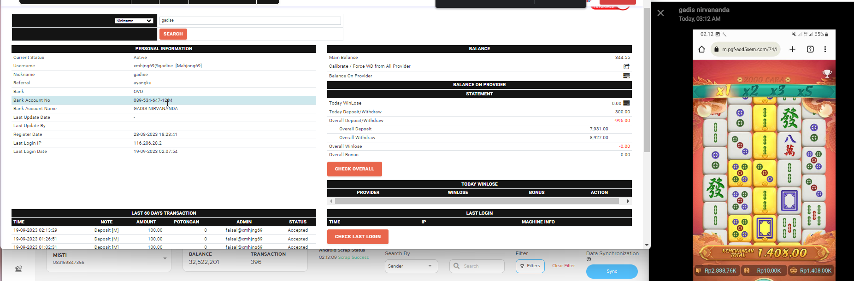Click the Last Login IP 116.206.28.2
The image size is (854, 281).
tap(147, 143)
